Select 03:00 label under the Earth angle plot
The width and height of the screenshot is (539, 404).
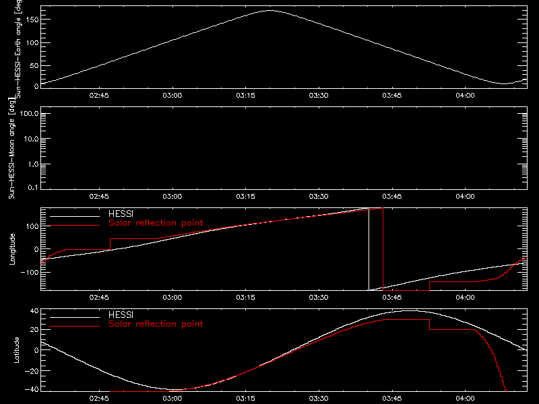[172, 96]
